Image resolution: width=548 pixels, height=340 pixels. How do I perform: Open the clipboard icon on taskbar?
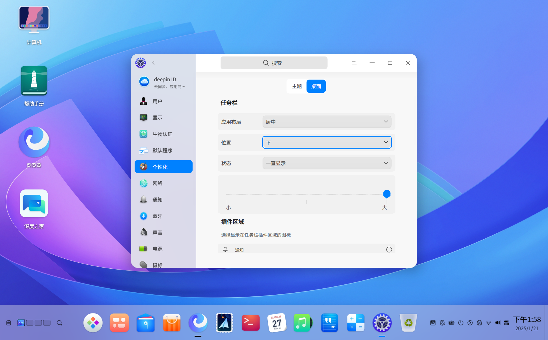pyautogui.click(x=9, y=323)
